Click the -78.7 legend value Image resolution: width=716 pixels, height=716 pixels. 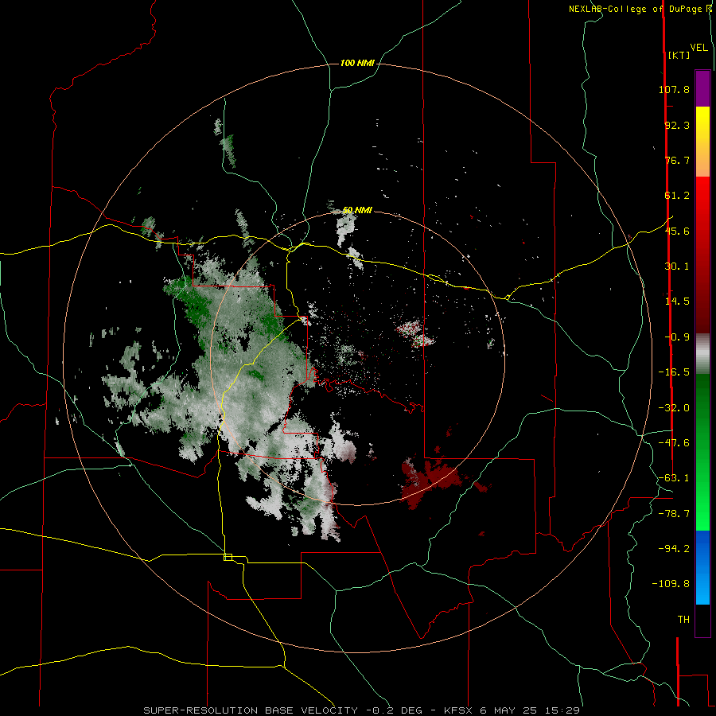[674, 514]
